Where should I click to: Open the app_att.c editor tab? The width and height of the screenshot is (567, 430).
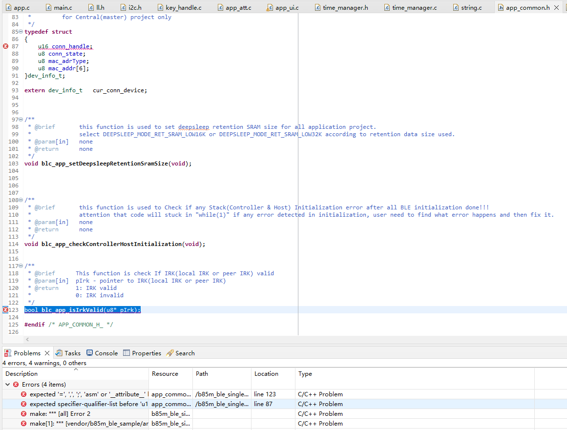[x=234, y=7]
